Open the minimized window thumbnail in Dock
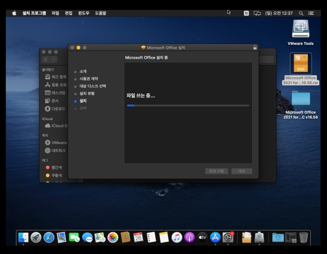The image size is (327, 254). [x=291, y=237]
